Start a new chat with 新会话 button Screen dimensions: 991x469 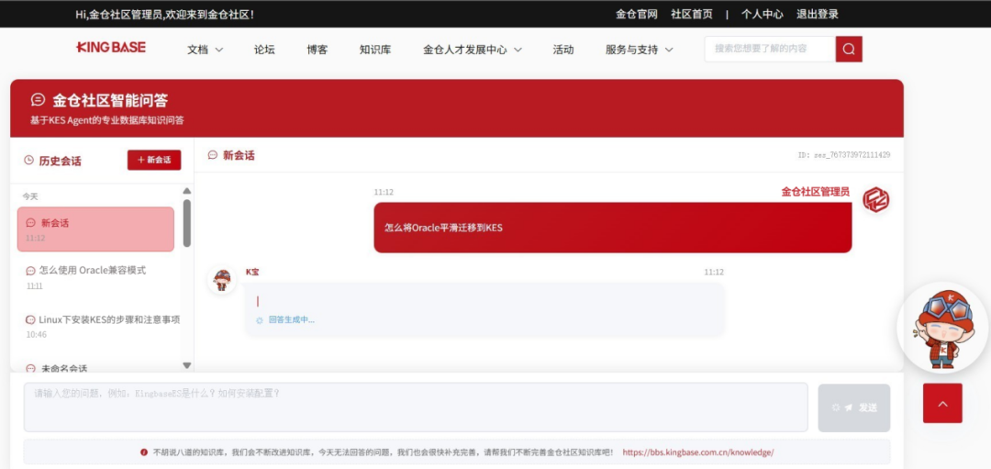pyautogui.click(x=154, y=160)
